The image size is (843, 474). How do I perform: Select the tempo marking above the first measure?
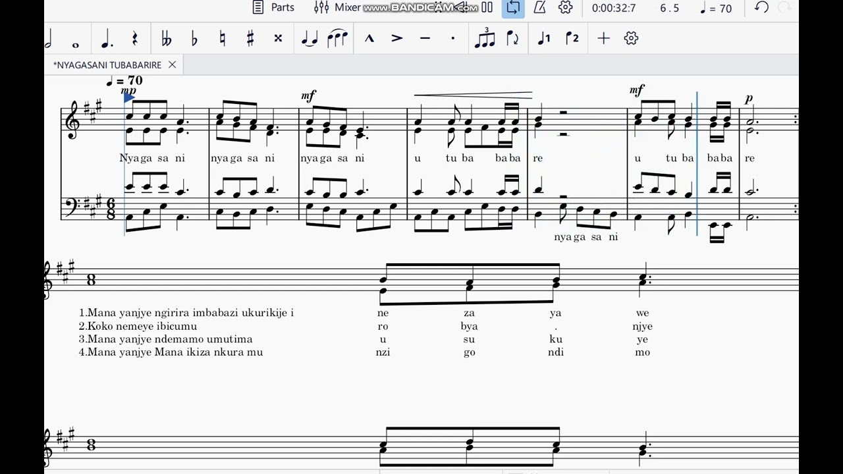pos(124,81)
